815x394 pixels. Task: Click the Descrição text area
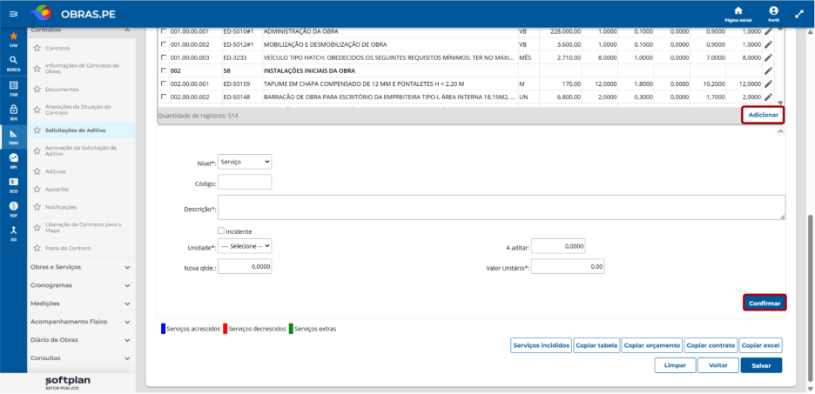pos(502,208)
